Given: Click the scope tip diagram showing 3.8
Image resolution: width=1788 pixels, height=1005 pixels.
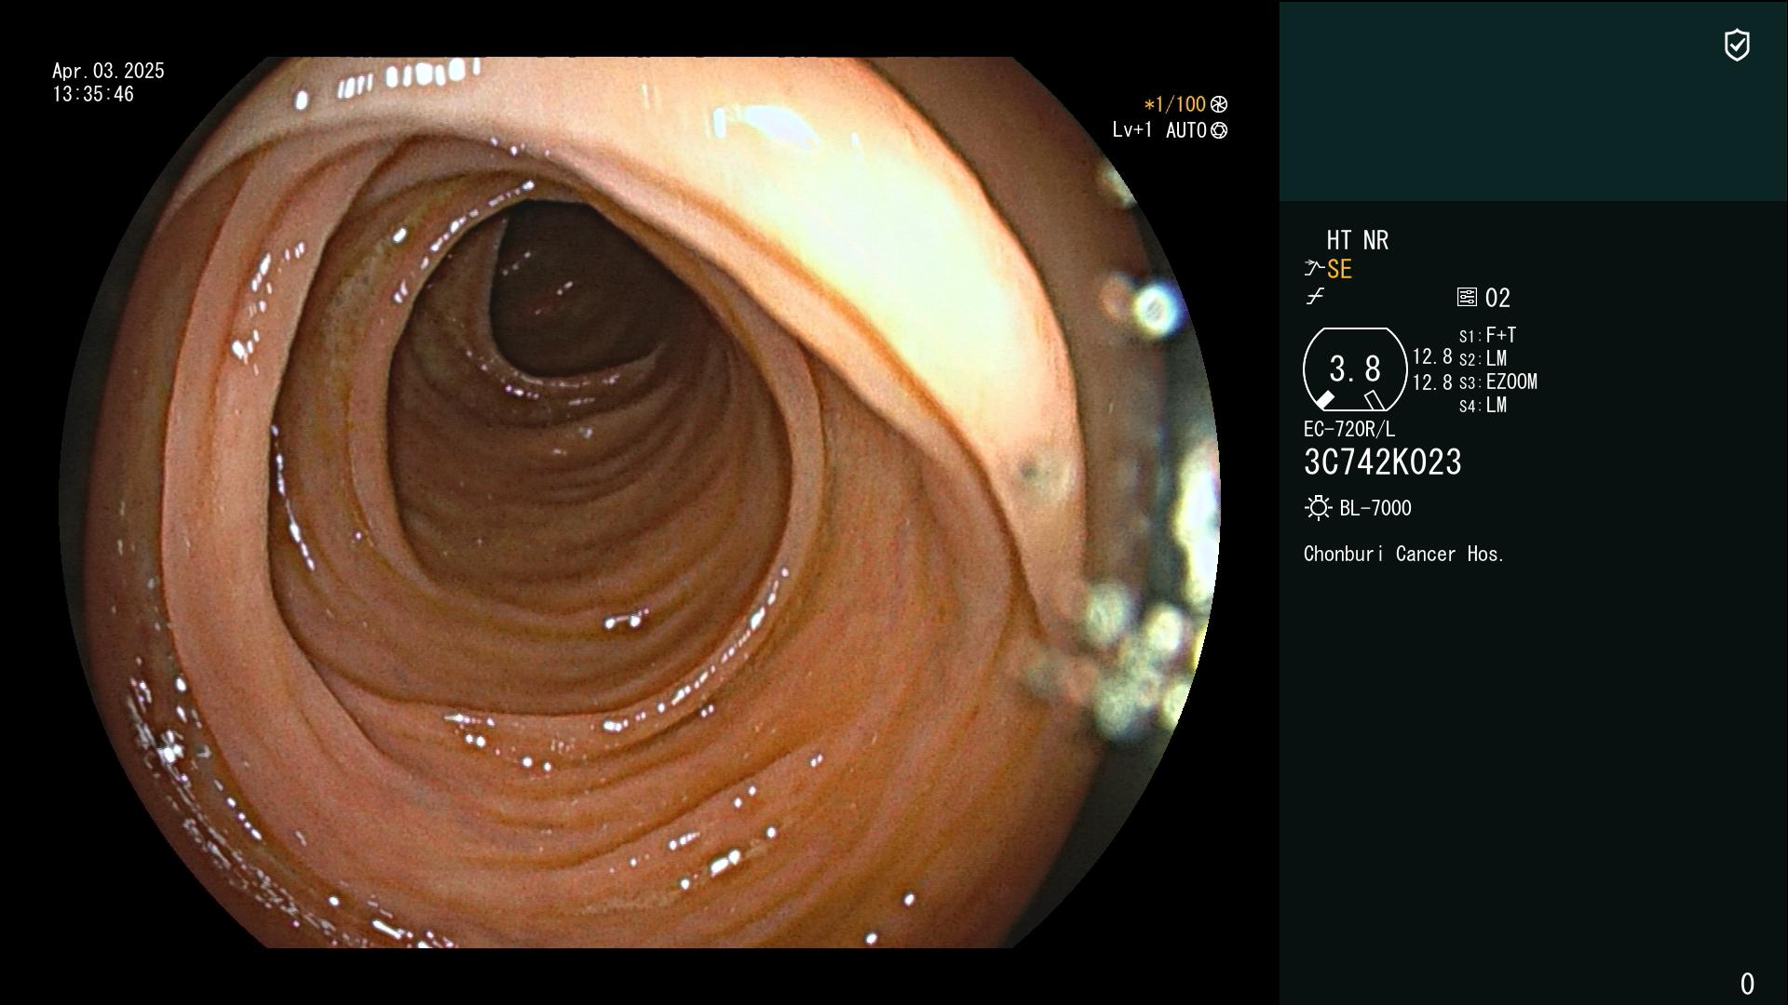Looking at the screenshot, I should pyautogui.click(x=1355, y=369).
